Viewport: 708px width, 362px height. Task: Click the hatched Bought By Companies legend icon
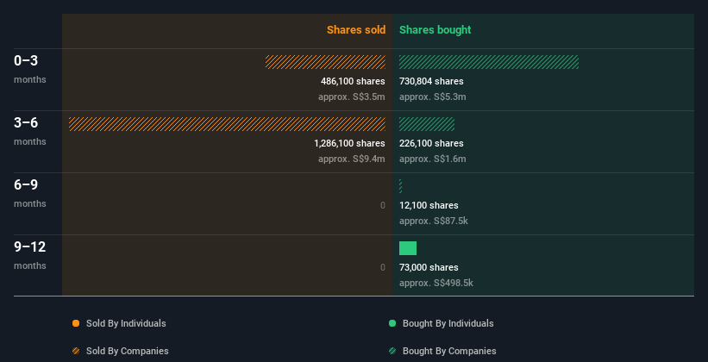click(x=392, y=351)
